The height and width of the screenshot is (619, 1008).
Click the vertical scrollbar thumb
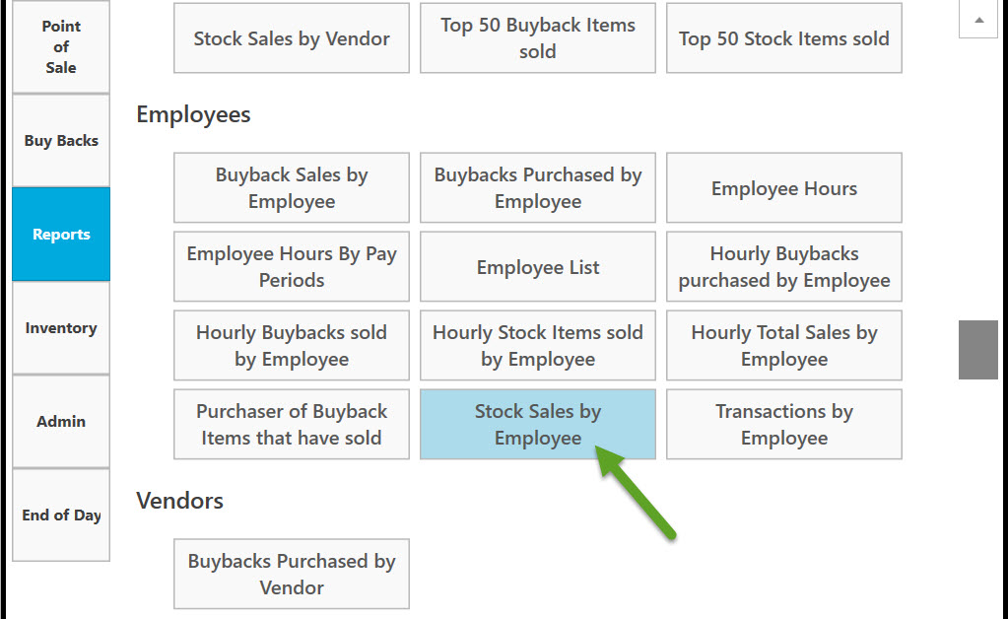click(x=977, y=349)
